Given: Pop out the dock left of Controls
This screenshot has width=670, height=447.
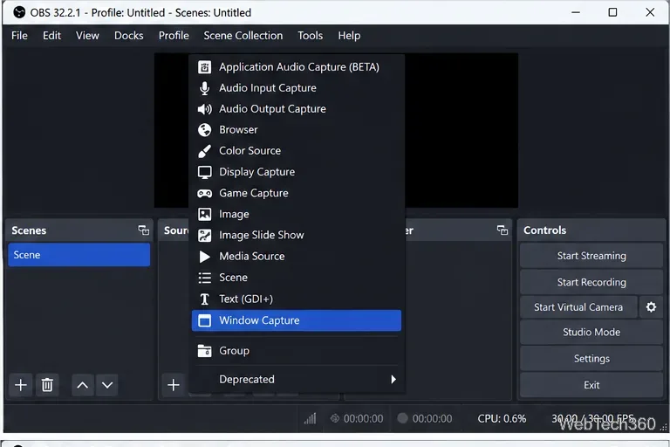Looking at the screenshot, I should click(x=502, y=230).
